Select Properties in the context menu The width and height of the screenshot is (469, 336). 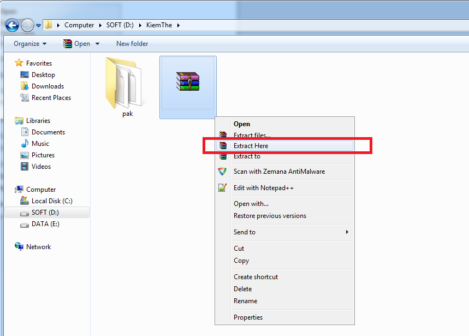pyautogui.click(x=248, y=317)
